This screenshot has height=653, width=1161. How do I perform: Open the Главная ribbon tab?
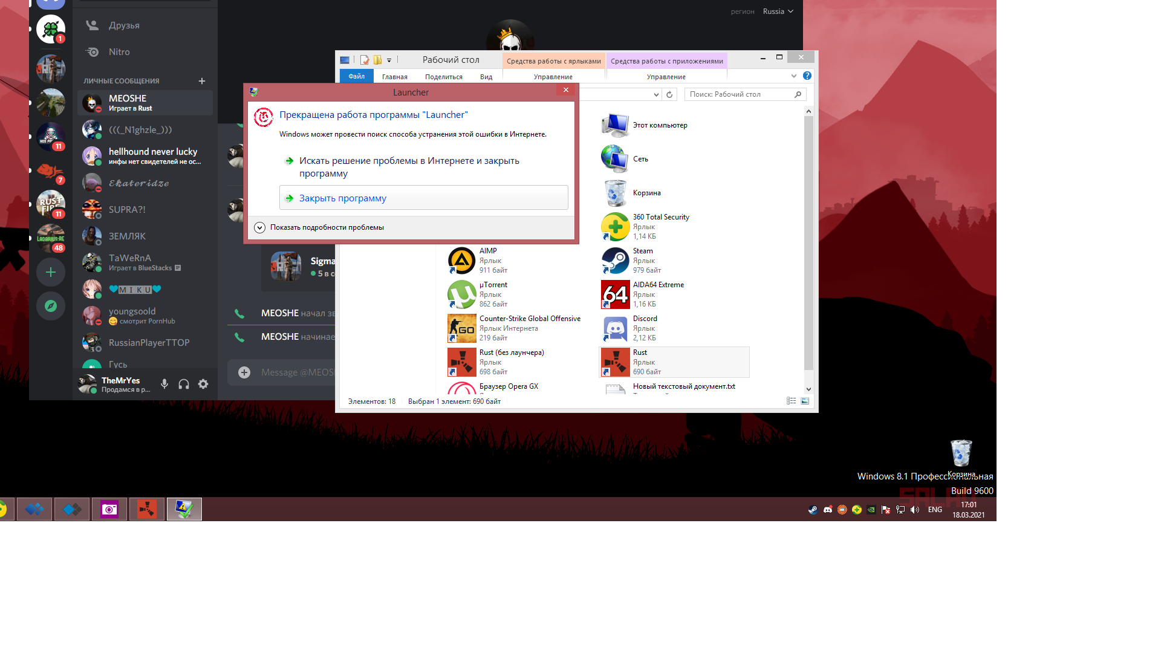[395, 77]
